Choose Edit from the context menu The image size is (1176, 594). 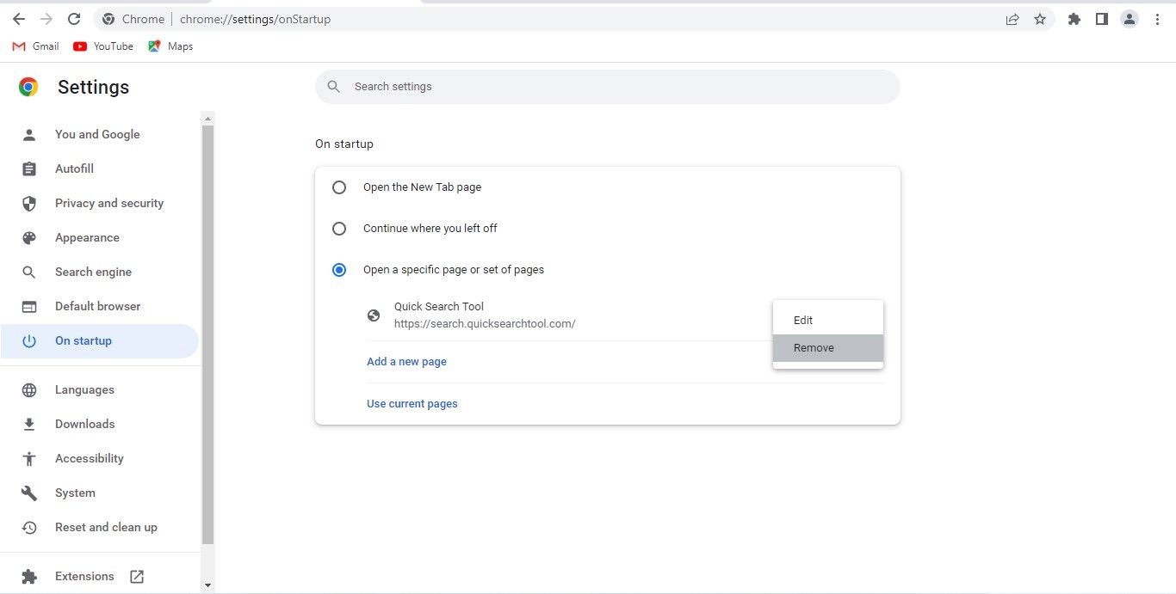(802, 320)
